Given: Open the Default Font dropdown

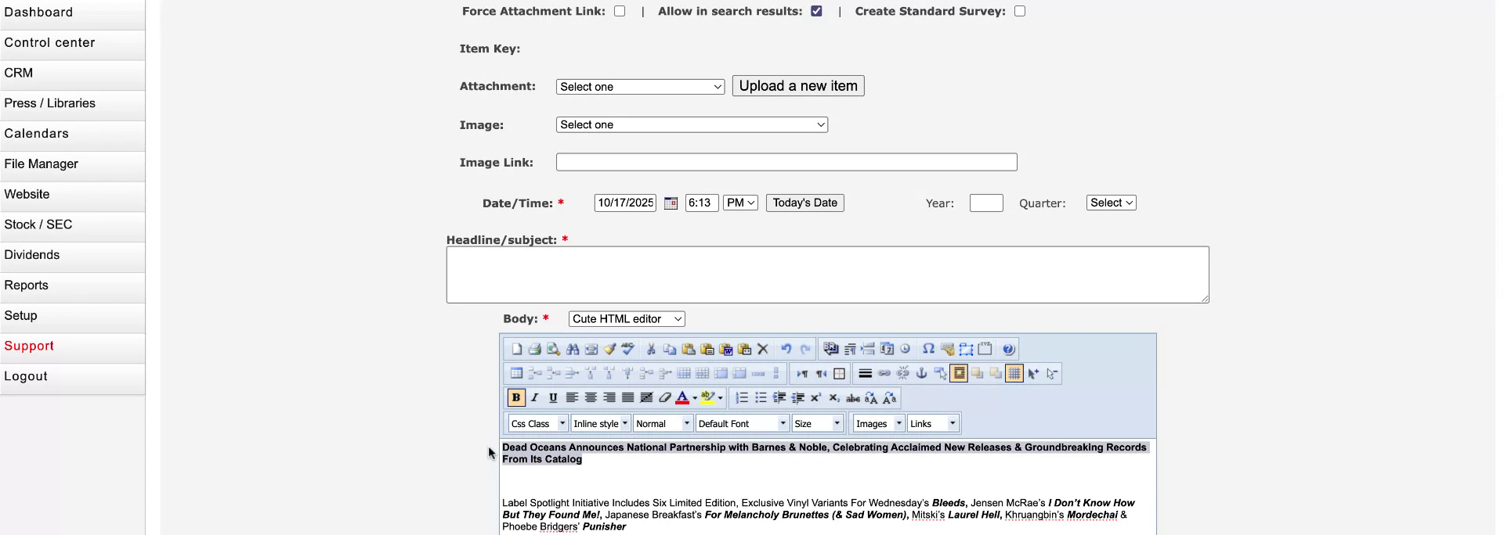Looking at the screenshot, I should click(742, 424).
